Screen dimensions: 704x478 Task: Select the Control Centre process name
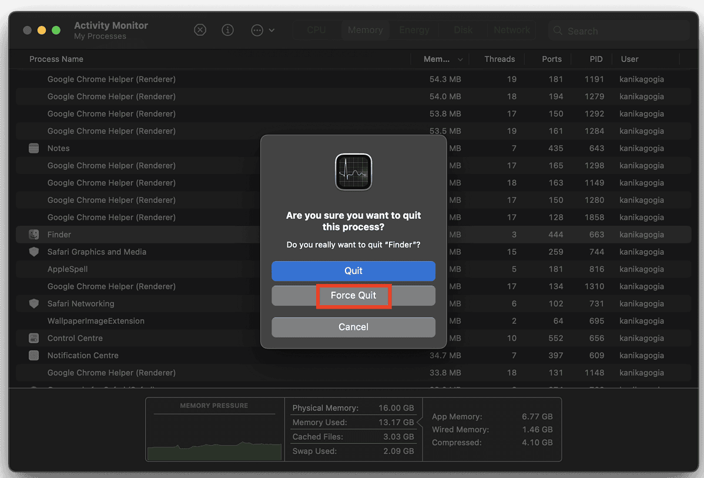pyautogui.click(x=75, y=338)
